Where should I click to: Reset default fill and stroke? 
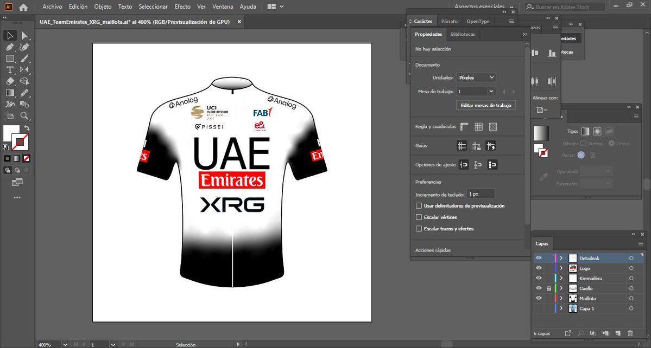(6, 147)
